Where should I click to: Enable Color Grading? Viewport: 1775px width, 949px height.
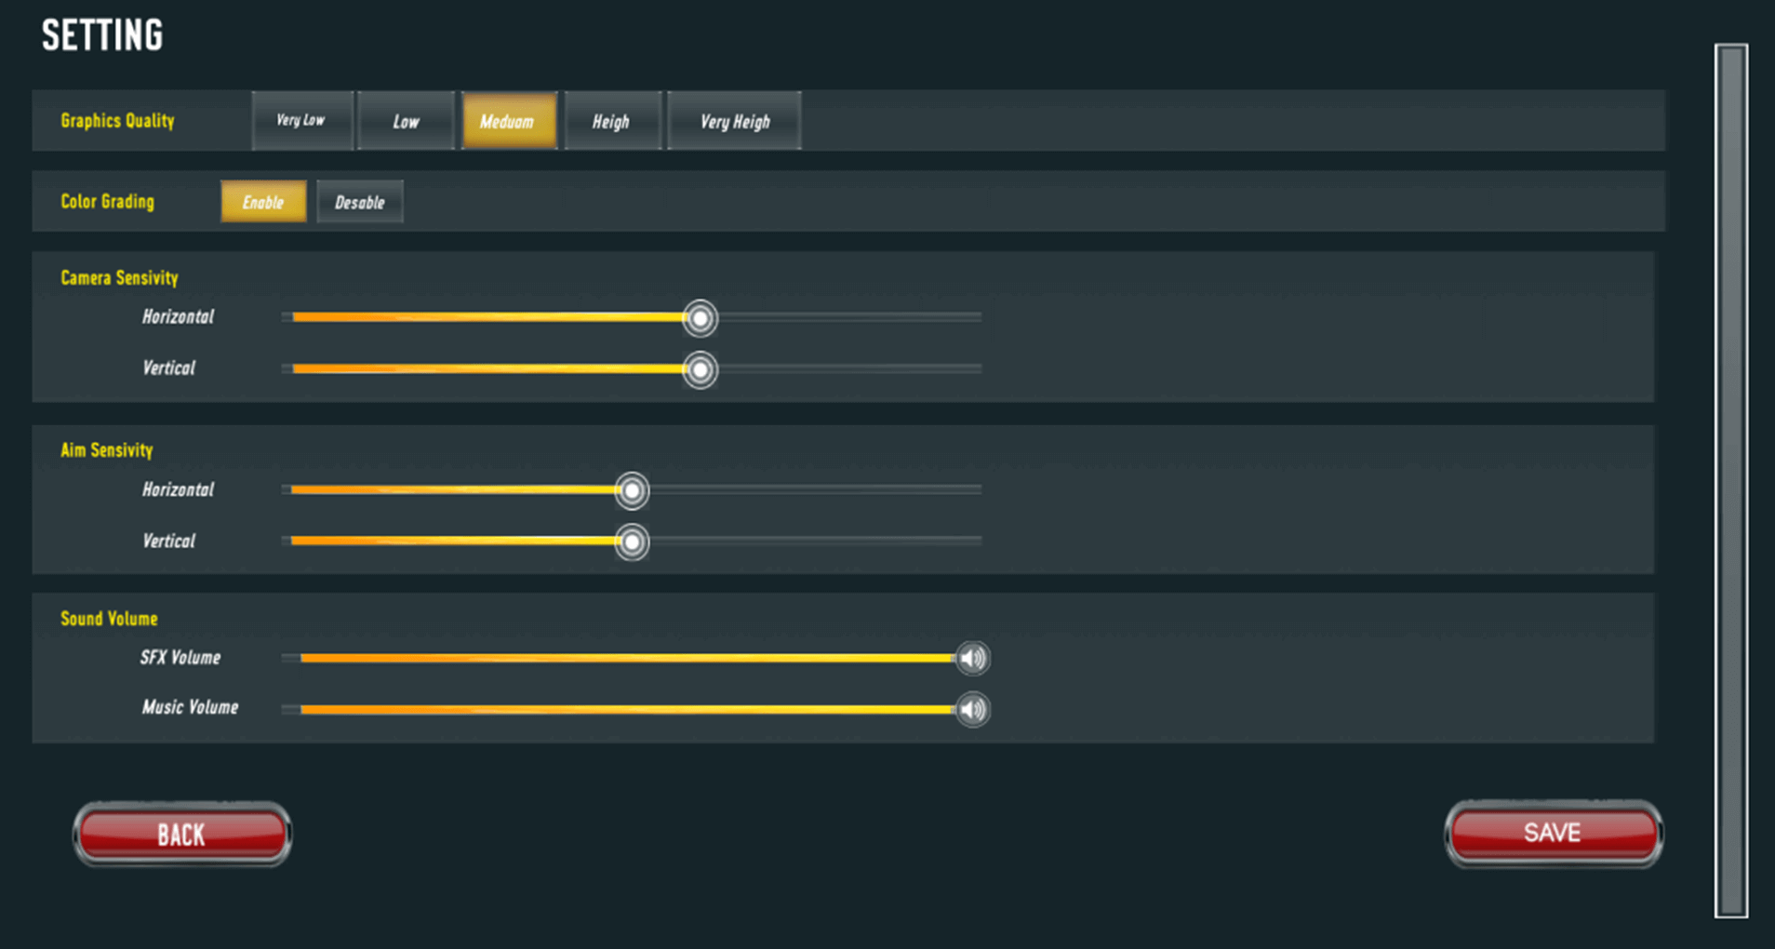pos(263,202)
